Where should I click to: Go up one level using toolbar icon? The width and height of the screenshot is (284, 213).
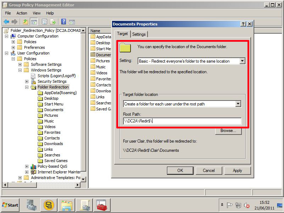[26, 22]
